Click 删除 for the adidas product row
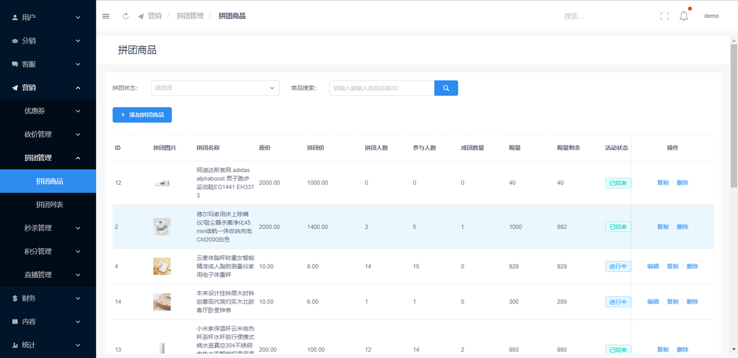 click(683, 183)
